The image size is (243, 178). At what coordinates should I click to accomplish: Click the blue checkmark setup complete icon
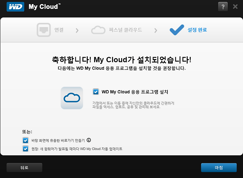click(x=177, y=30)
